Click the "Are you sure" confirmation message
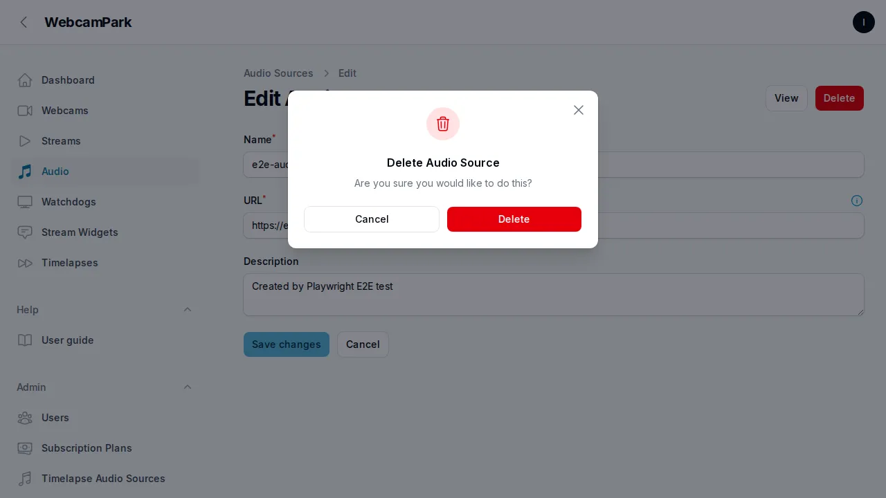This screenshot has height=498, width=886. pyautogui.click(x=443, y=183)
